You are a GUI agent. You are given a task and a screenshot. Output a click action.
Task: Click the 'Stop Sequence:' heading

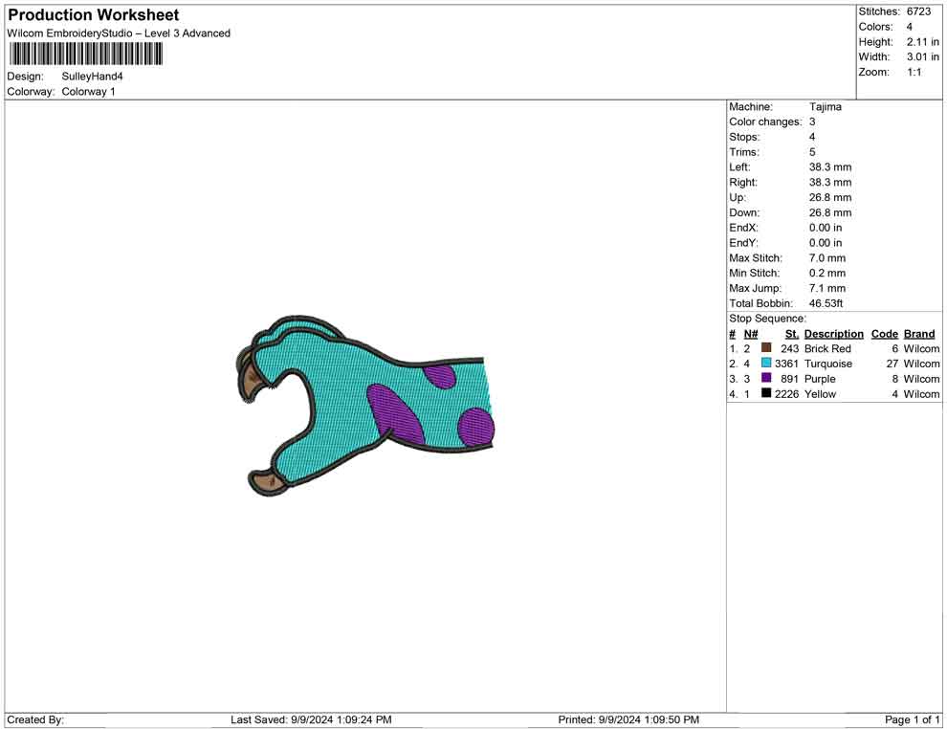click(767, 319)
